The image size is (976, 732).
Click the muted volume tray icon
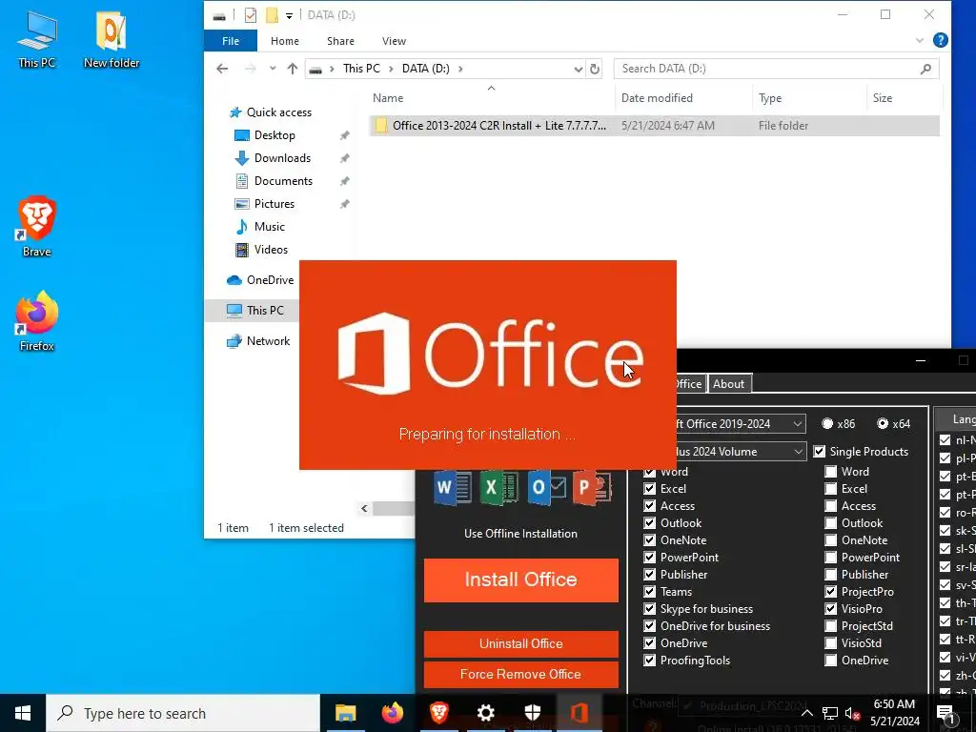tap(853, 713)
